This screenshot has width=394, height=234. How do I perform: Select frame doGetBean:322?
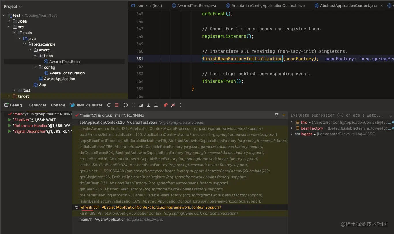click(180, 183)
